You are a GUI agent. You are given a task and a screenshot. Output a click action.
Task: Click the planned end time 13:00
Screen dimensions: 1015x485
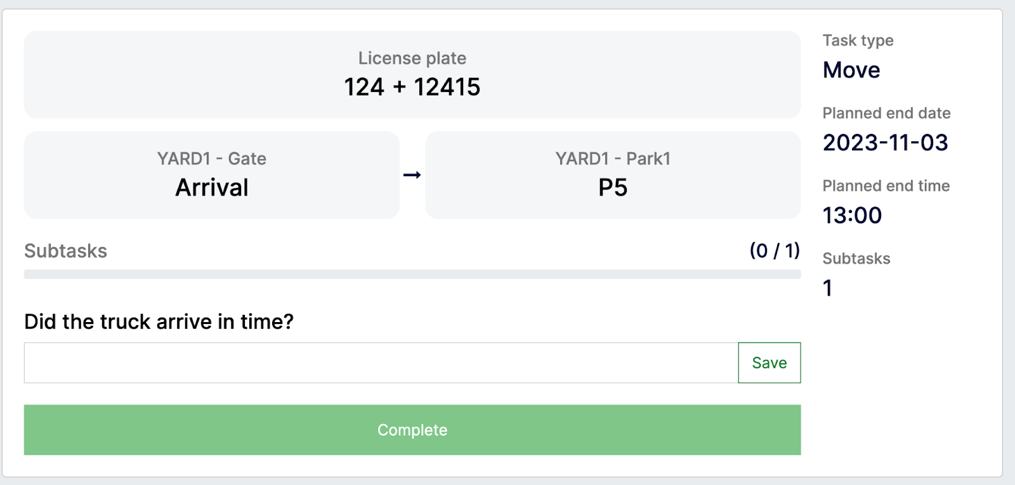pyautogui.click(x=852, y=216)
